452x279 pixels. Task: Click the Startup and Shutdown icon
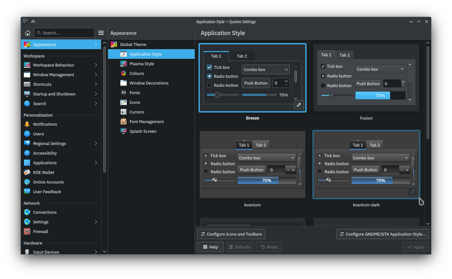pos(27,94)
